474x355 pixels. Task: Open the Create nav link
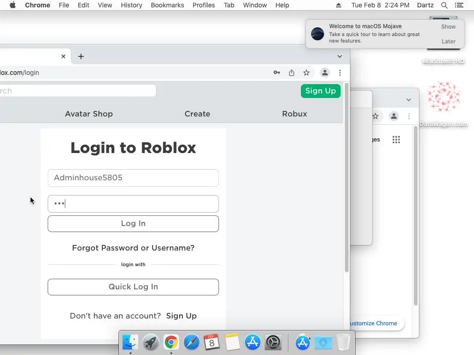(x=197, y=114)
